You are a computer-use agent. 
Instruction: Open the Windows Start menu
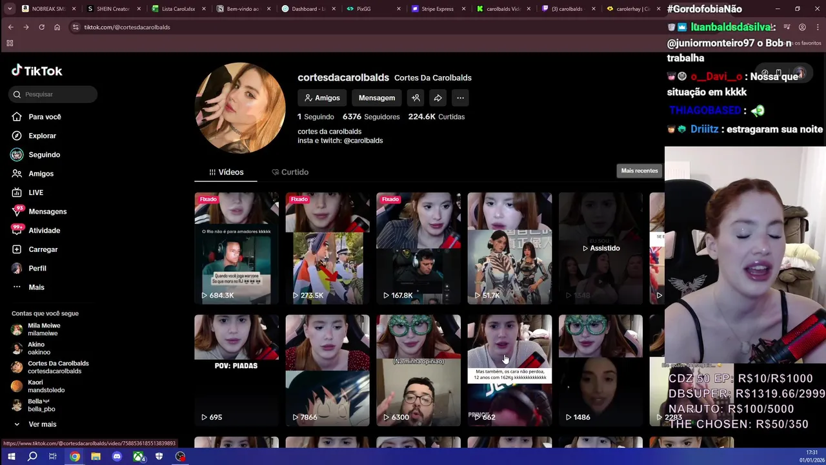click(11, 457)
